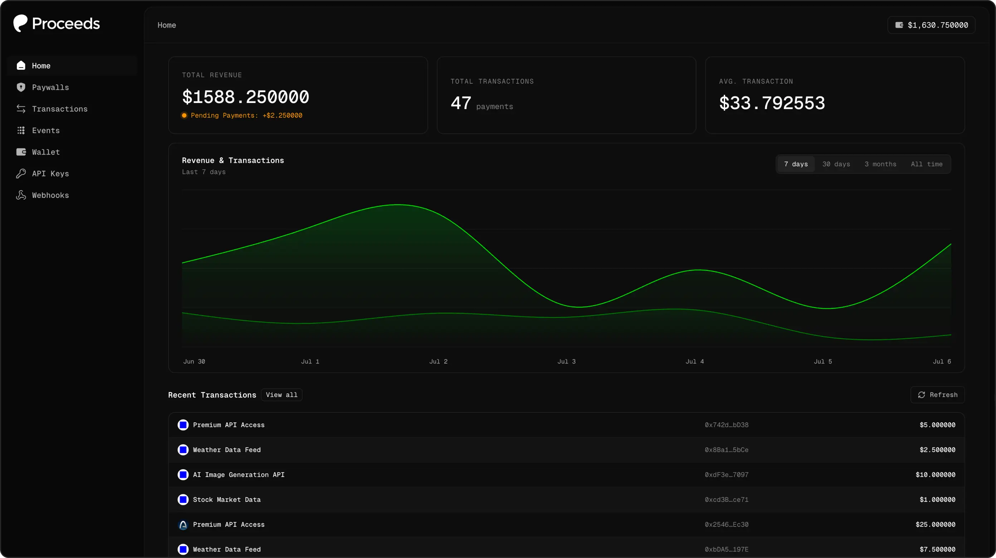Image resolution: width=996 pixels, height=558 pixels.
Task: Click the API Keys key icon
Action: [21, 173]
